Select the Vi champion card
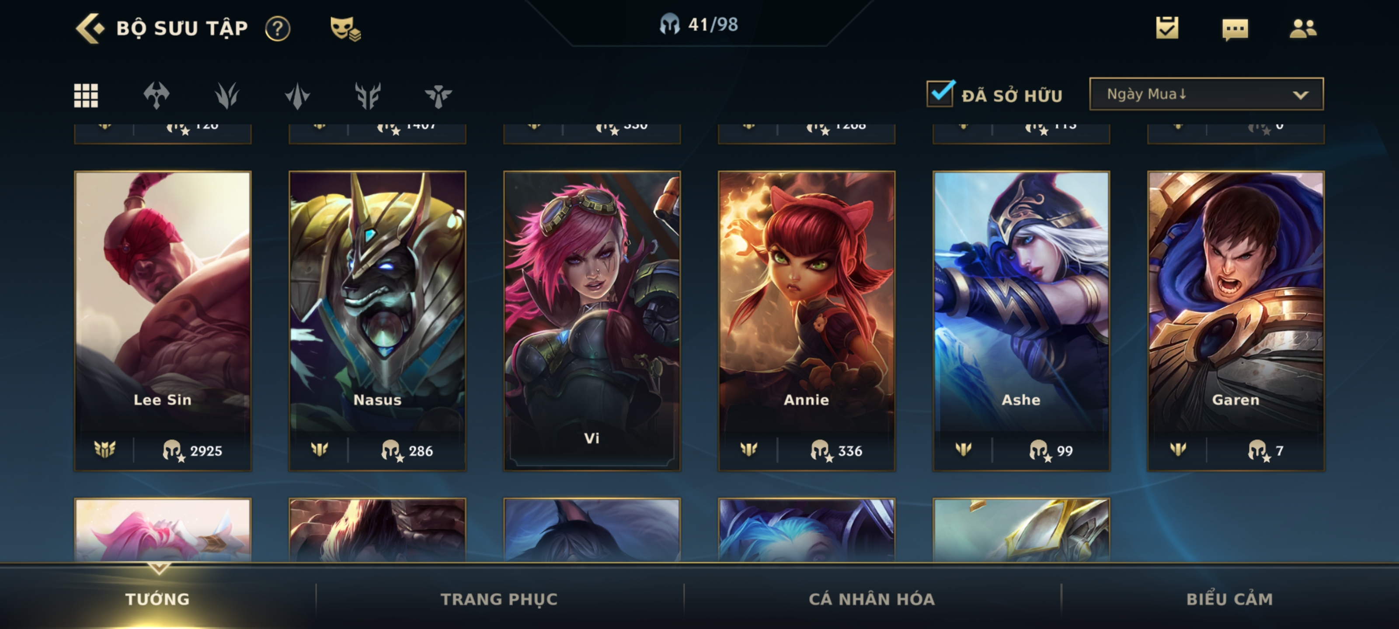Screen dimensions: 1399x629 (x=592, y=321)
